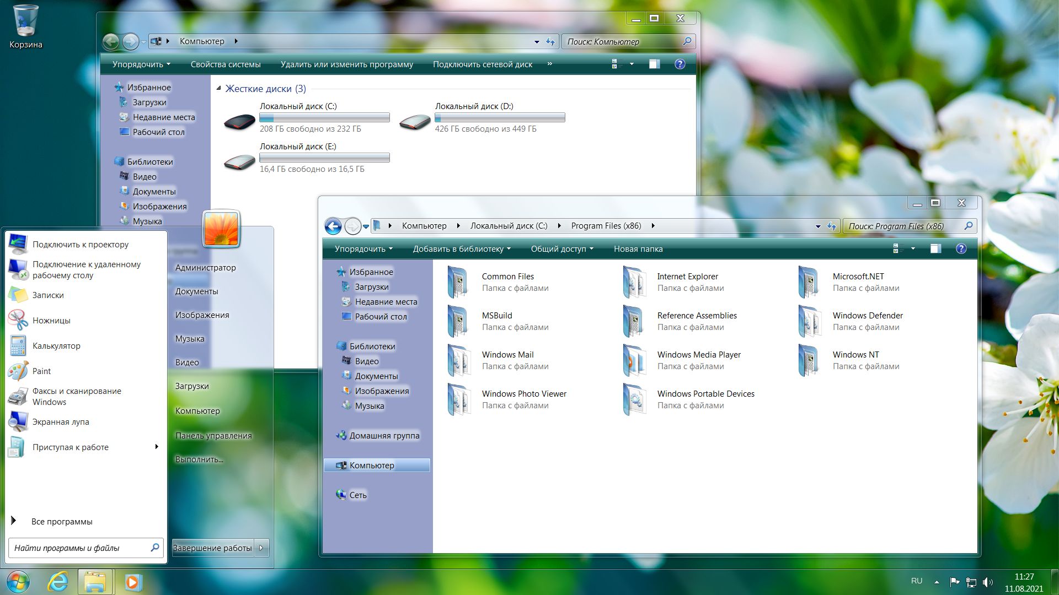Open shutdown options arrow

tap(262, 548)
